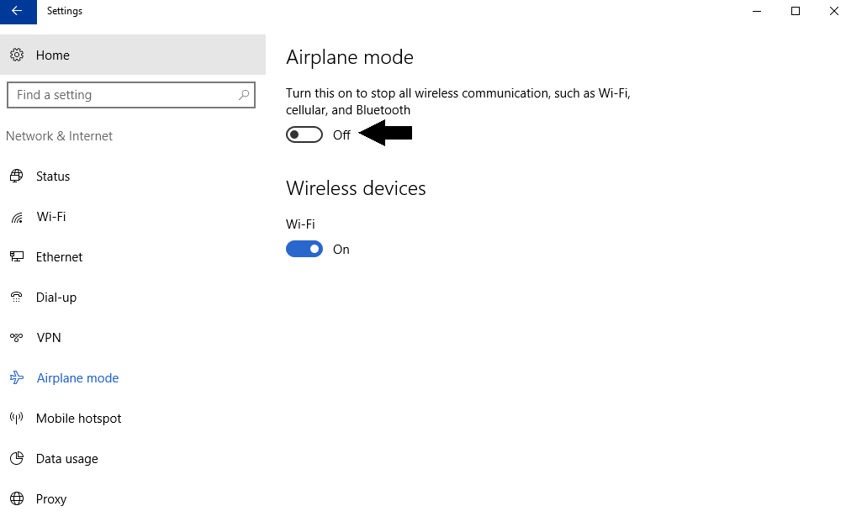Viewport: 846px width, 527px height.
Task: Open the Airplane mode settings page
Action: pos(77,378)
